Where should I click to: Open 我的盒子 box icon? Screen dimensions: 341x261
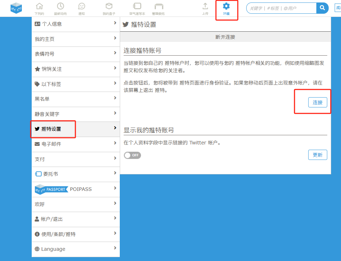109,6
